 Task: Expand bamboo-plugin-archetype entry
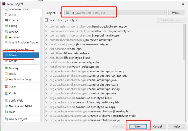(x=46, y=26)
